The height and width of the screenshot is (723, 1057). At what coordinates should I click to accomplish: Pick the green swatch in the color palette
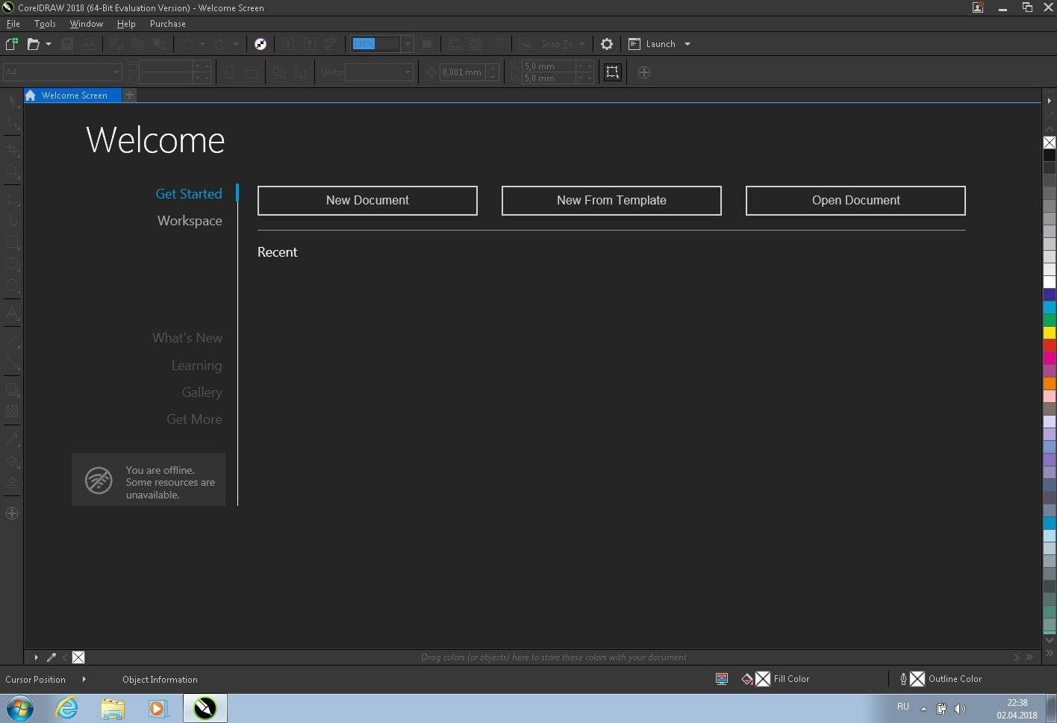[1050, 320]
